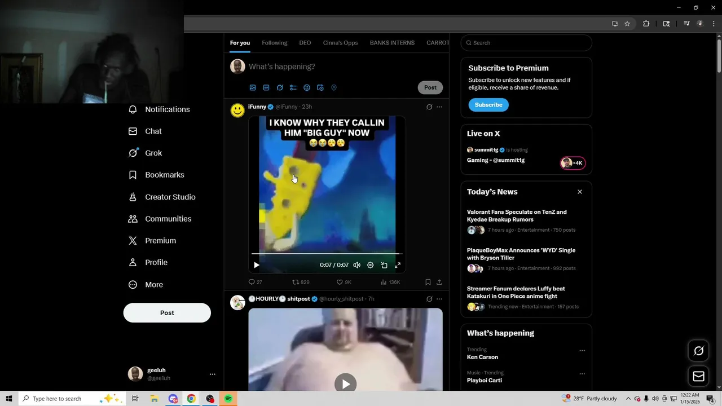
Task: Click the gray Post button in composer
Action: click(x=430, y=87)
